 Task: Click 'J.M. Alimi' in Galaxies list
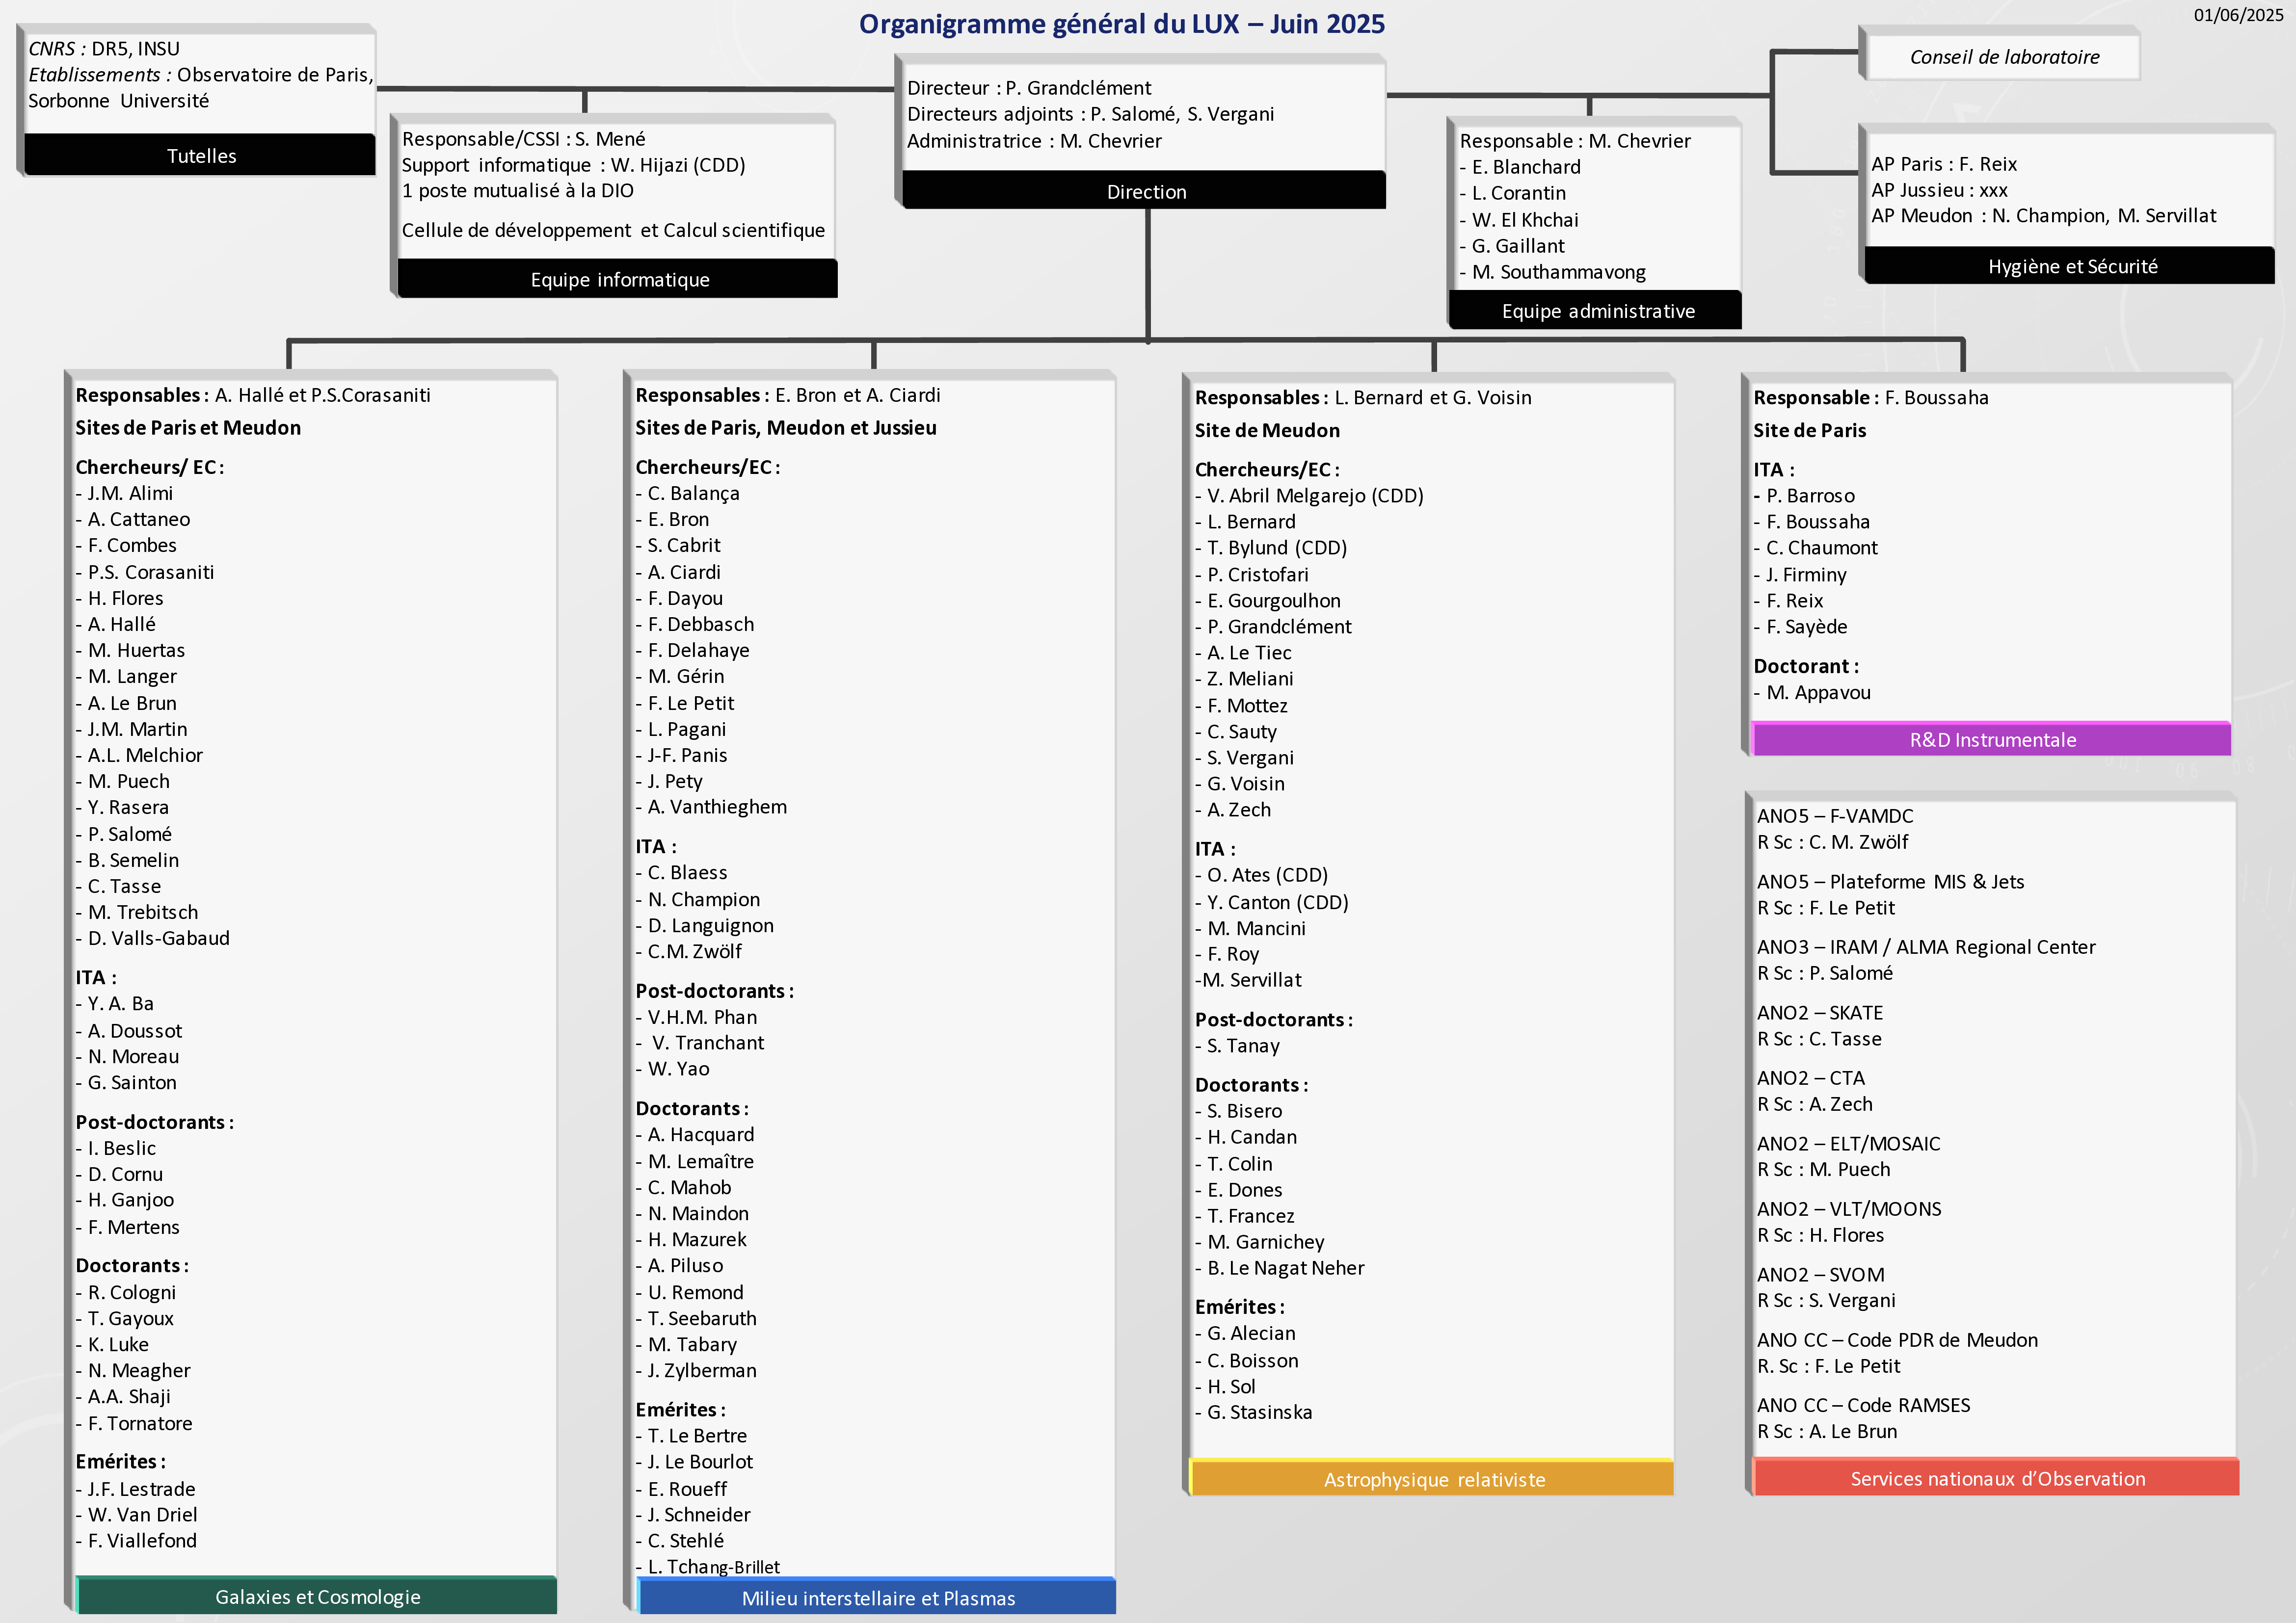click(x=124, y=493)
